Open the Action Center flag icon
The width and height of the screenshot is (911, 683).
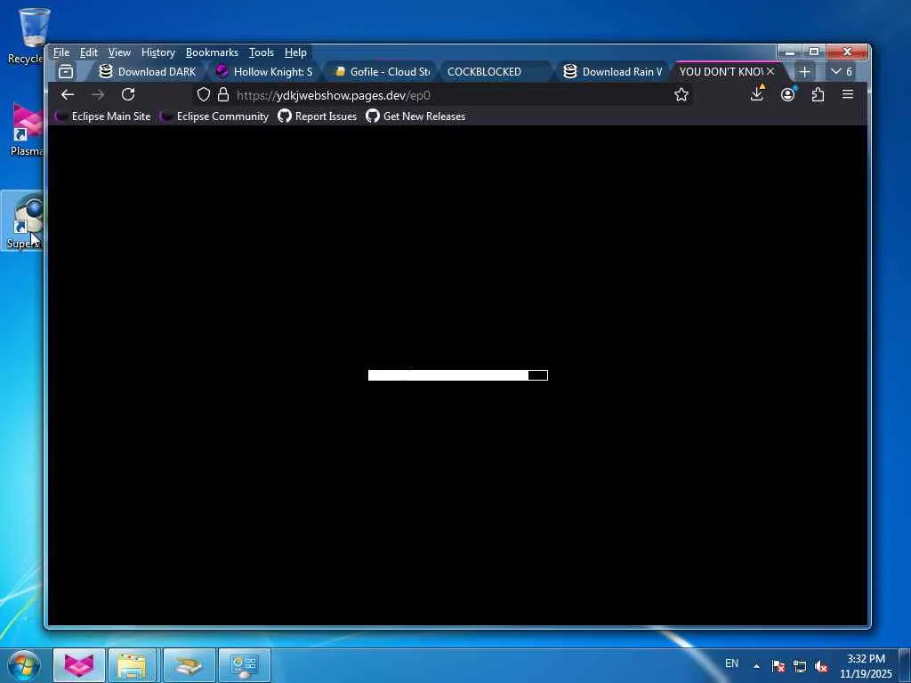778,666
